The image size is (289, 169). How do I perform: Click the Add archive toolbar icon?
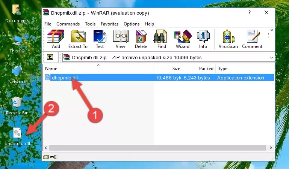56,39
